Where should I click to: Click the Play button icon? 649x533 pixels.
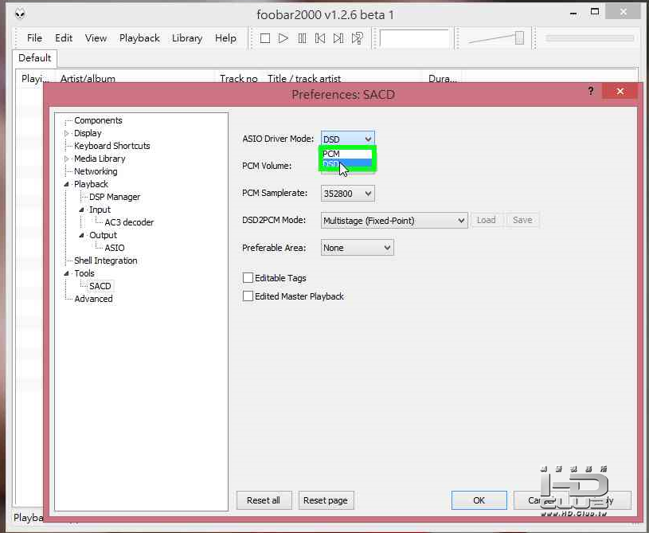[x=283, y=38]
